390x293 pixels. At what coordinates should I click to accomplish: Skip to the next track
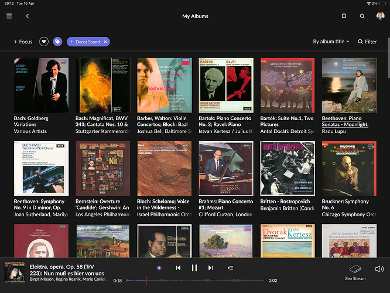click(x=210, y=268)
